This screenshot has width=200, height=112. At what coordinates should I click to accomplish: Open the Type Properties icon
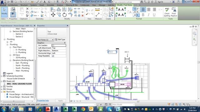point(13,9)
